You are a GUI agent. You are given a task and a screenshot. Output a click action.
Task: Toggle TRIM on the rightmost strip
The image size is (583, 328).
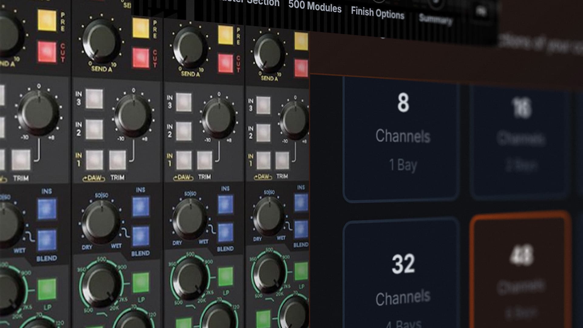(x=282, y=160)
